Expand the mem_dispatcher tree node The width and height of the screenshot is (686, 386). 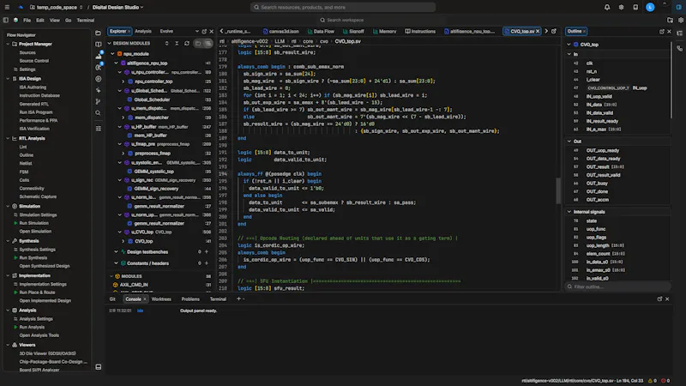(123, 118)
